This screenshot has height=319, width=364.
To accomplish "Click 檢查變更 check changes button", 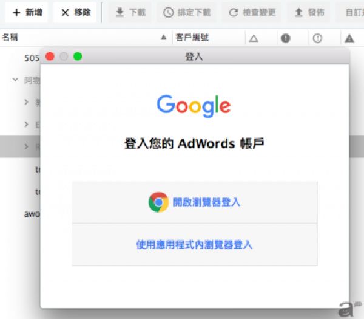I will [252, 12].
